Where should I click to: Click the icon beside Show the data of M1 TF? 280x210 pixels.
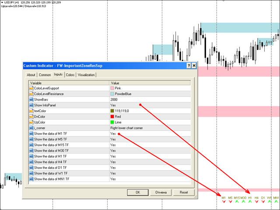tap(31, 133)
